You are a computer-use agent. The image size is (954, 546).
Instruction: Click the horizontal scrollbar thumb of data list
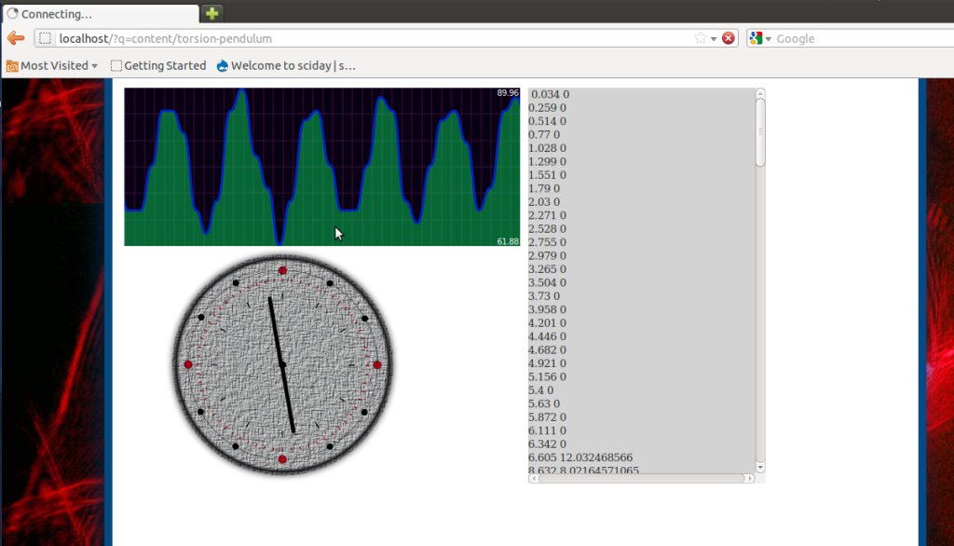pyautogui.click(x=641, y=478)
